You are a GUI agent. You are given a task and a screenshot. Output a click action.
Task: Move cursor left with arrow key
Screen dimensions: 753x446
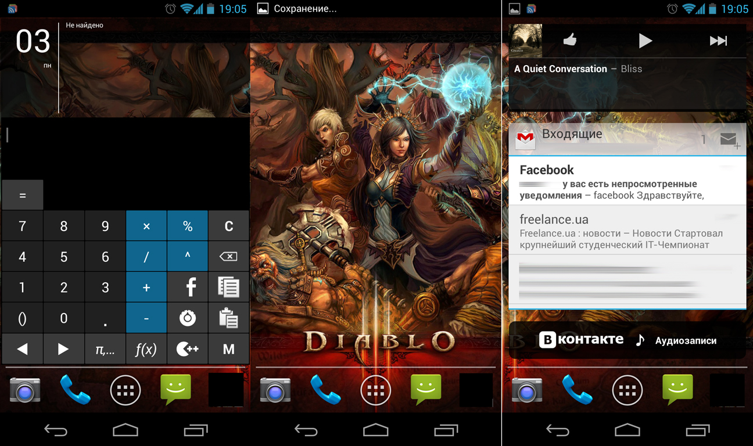(x=22, y=348)
